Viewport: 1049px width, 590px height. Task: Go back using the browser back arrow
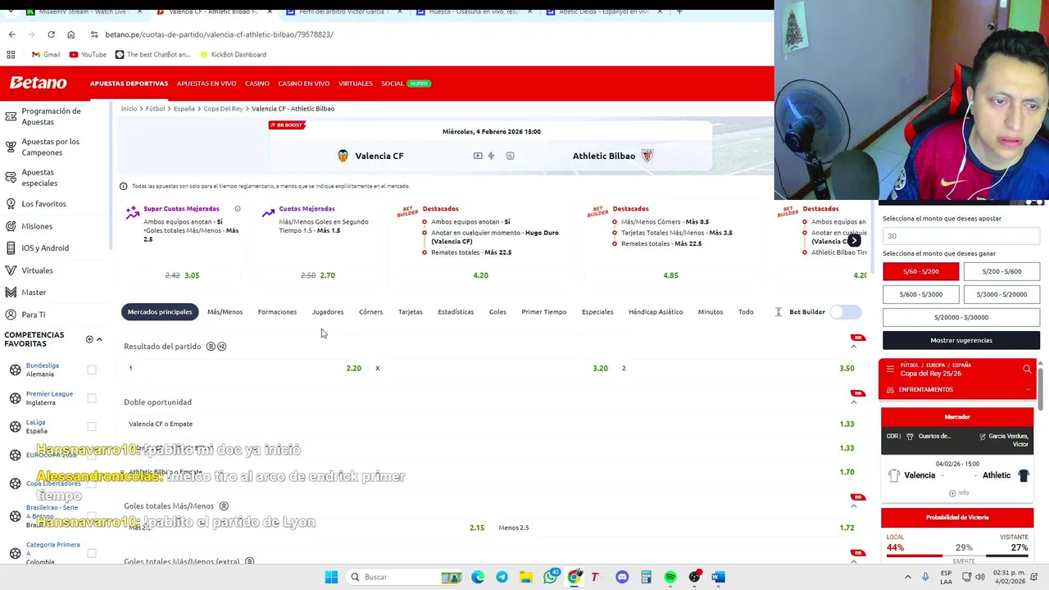tap(11, 34)
